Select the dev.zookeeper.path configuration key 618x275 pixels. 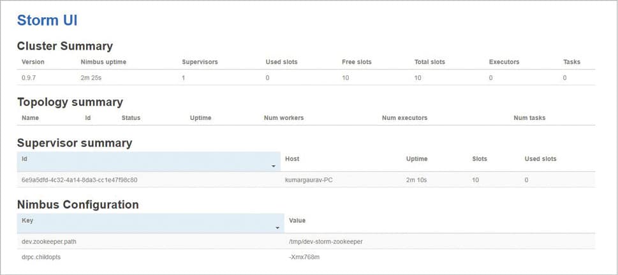(49, 241)
